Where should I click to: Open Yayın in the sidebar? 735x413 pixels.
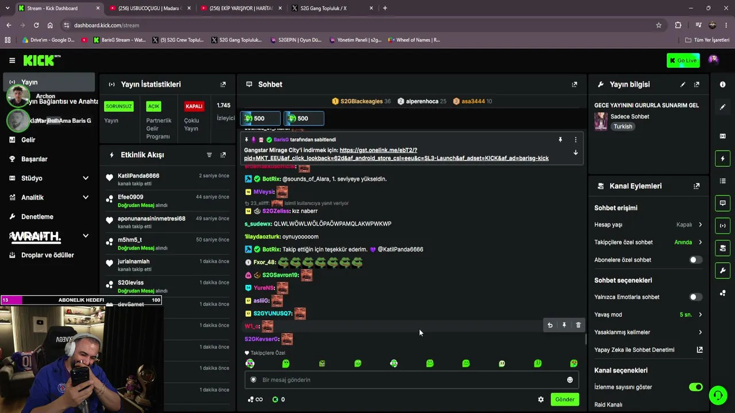coord(48,82)
